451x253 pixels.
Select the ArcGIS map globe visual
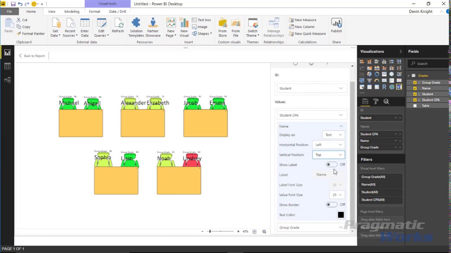pyautogui.click(x=391, y=87)
